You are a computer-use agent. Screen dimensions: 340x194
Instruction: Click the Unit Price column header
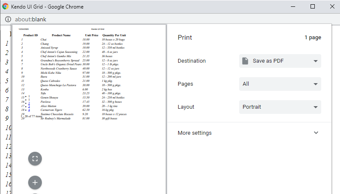[x=92, y=35]
